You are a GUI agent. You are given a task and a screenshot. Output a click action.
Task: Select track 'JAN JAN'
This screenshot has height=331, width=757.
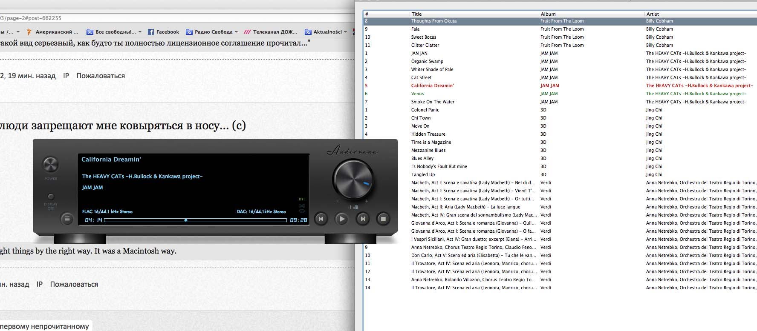pos(560,53)
